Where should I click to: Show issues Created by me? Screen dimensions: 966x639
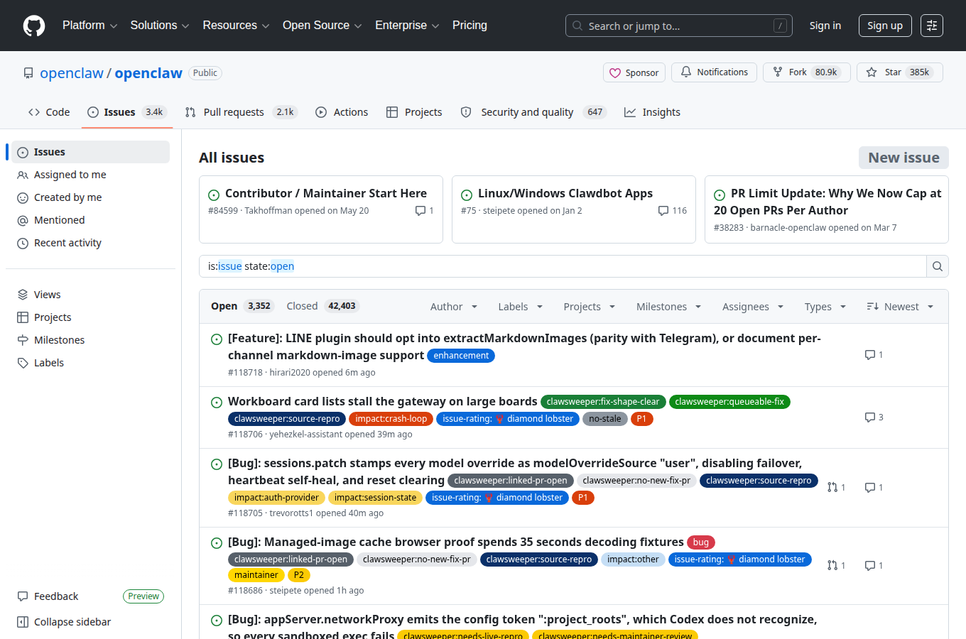90,197
